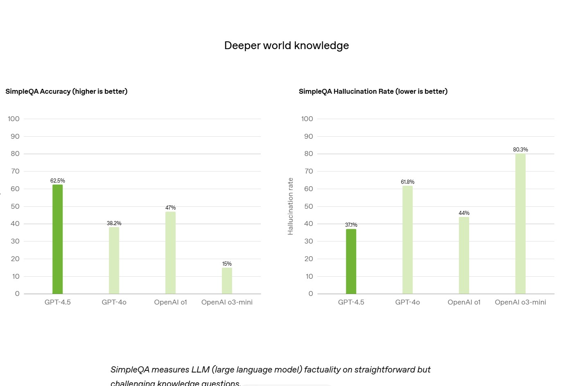The width and height of the screenshot is (567, 386).
Task: Select the OpenAI o3-mini accuracy bar at 15%
Action: point(227,281)
